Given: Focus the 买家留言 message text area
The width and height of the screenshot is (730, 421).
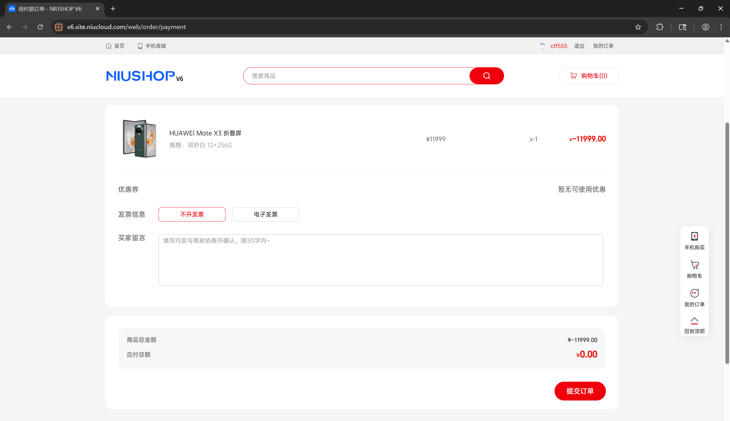Looking at the screenshot, I should pyautogui.click(x=381, y=260).
